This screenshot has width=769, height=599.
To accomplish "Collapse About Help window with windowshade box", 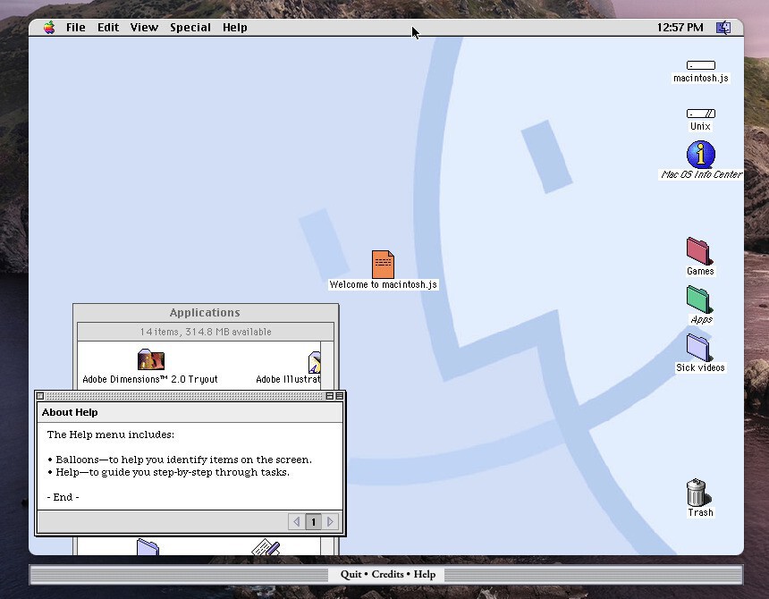I will click(340, 396).
